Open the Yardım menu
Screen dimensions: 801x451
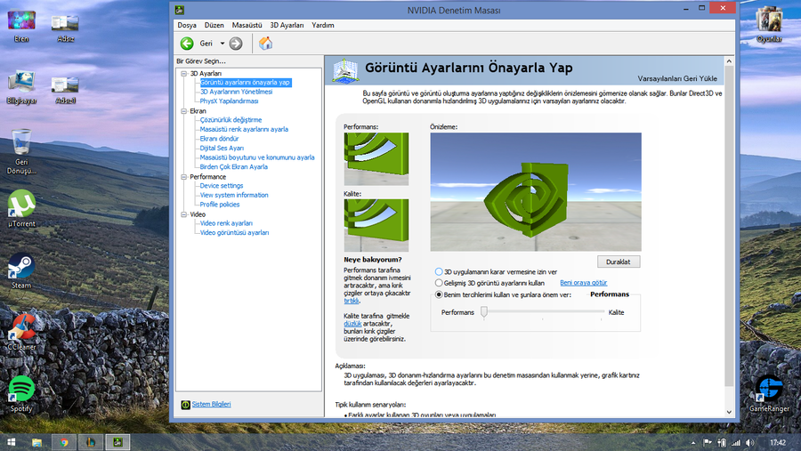click(323, 25)
